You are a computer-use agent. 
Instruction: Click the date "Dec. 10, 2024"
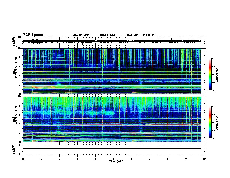point(81,35)
